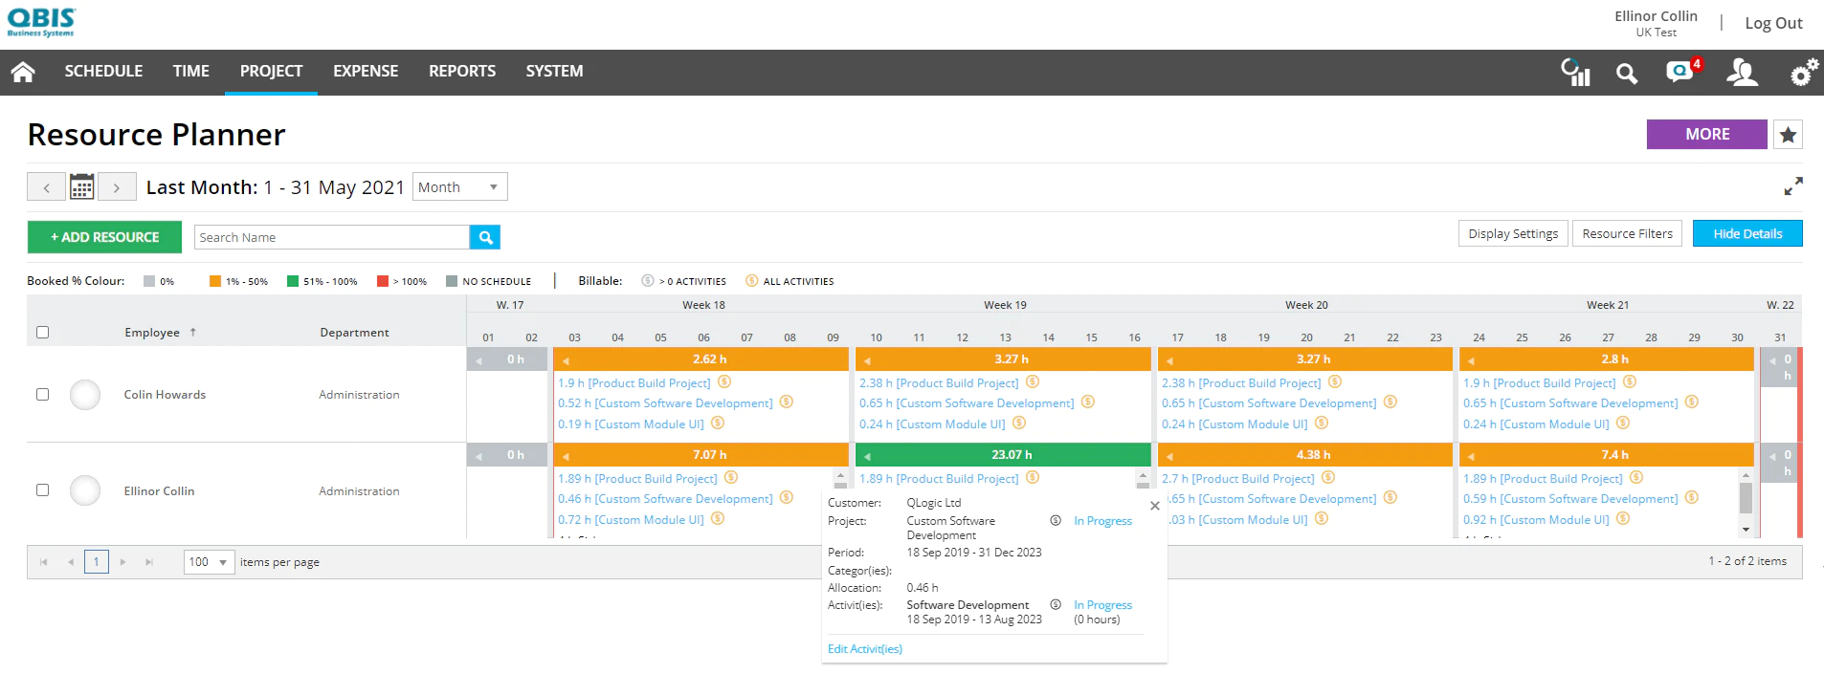
Task: Go to the home page icon
Action: [23, 72]
